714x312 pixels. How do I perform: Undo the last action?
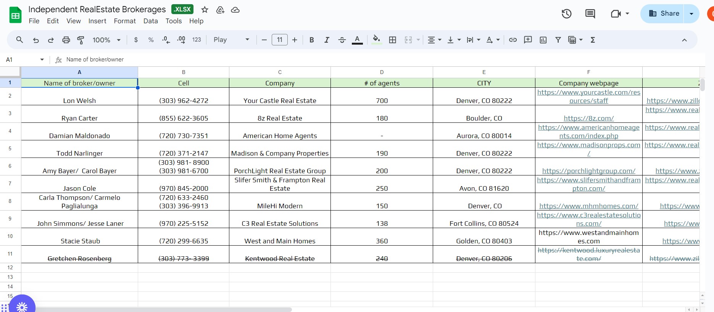(x=36, y=40)
